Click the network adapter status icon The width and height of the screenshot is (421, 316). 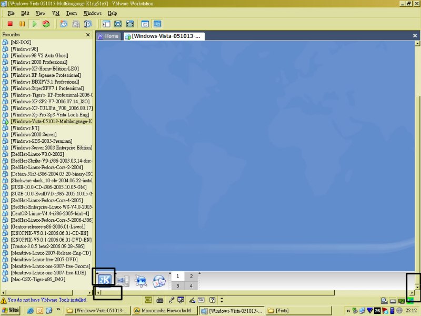click(x=402, y=301)
